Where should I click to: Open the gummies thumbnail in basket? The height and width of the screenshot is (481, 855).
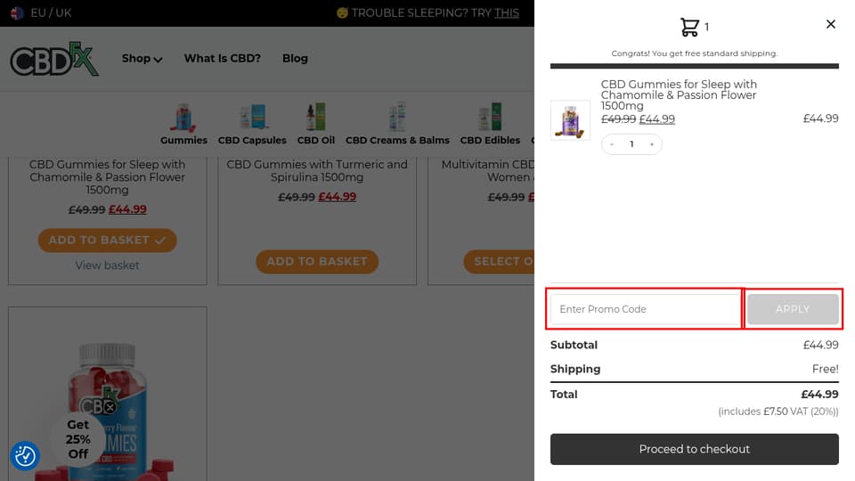point(570,120)
